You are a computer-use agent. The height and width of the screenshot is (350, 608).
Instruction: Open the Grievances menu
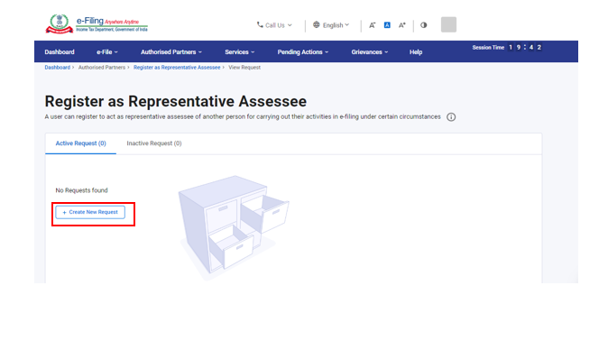pos(370,52)
